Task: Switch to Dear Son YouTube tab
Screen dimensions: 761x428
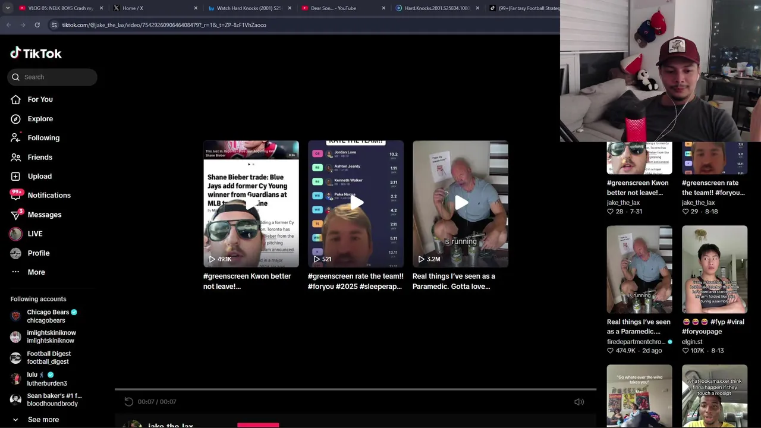Action: (x=342, y=8)
